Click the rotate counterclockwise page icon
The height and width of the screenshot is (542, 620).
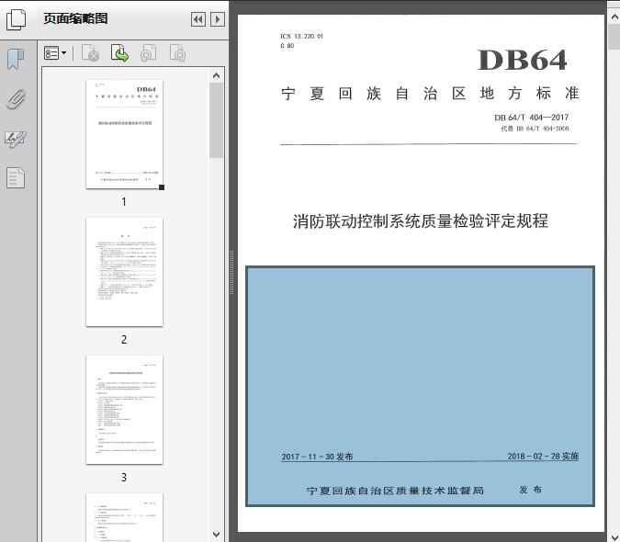[x=148, y=53]
